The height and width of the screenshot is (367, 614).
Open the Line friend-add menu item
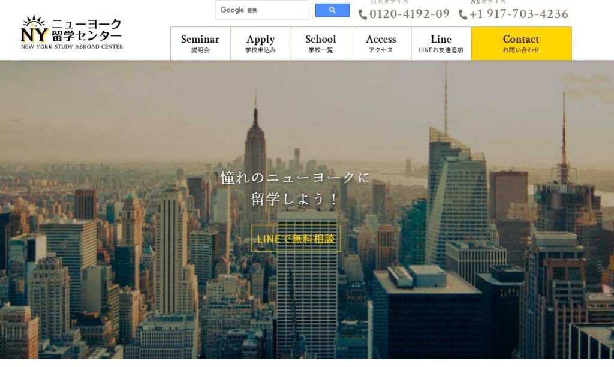click(x=441, y=44)
